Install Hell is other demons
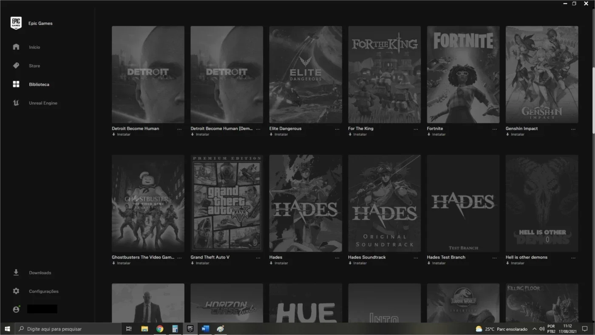 [515, 263]
